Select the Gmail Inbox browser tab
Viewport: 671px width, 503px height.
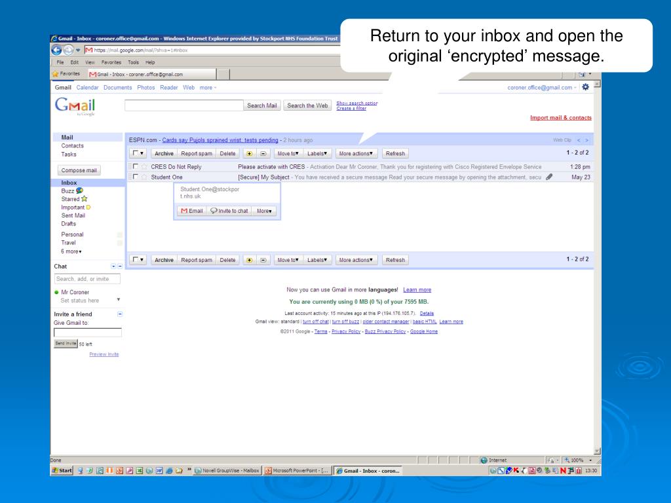tap(151, 75)
